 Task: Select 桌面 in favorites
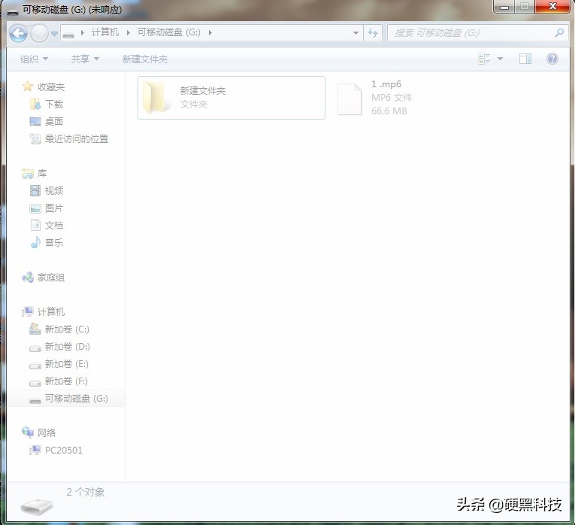coord(54,121)
